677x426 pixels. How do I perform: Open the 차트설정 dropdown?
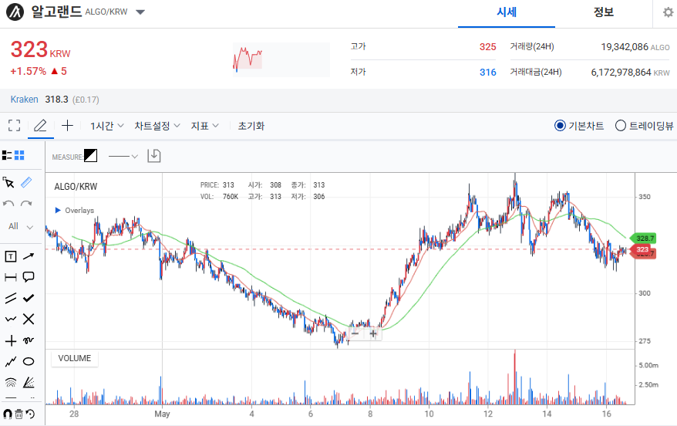coord(157,126)
